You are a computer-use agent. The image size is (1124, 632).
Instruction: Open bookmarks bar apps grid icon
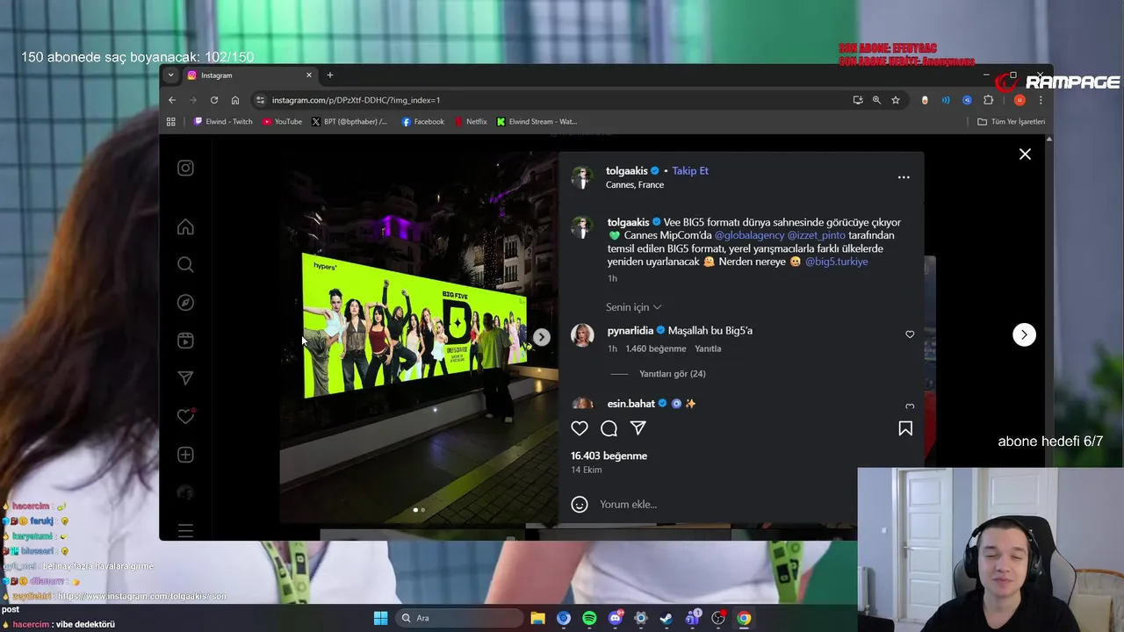tap(171, 122)
